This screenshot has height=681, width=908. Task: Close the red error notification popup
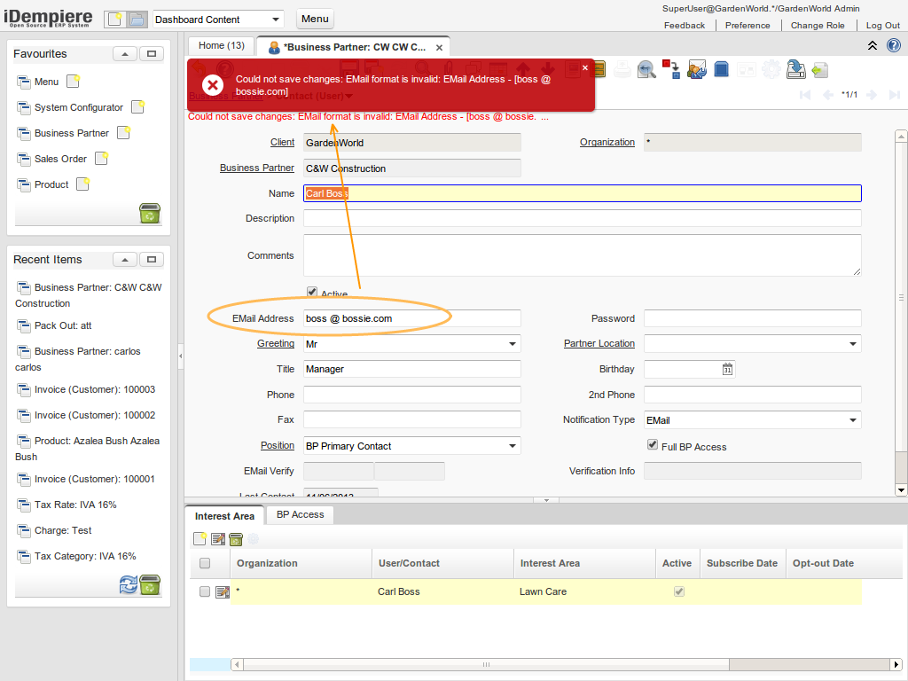(584, 67)
